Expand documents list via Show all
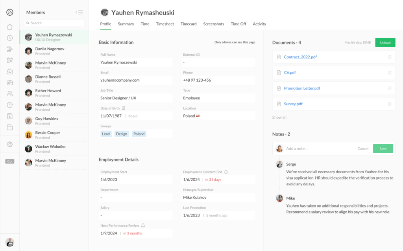 (280, 117)
